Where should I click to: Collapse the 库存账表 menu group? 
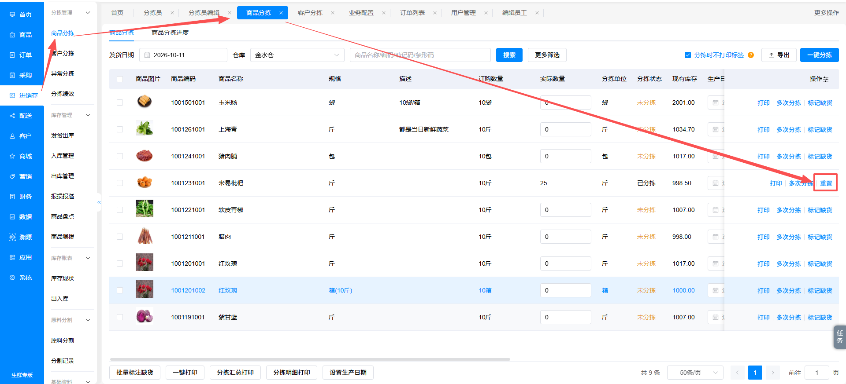coord(88,258)
